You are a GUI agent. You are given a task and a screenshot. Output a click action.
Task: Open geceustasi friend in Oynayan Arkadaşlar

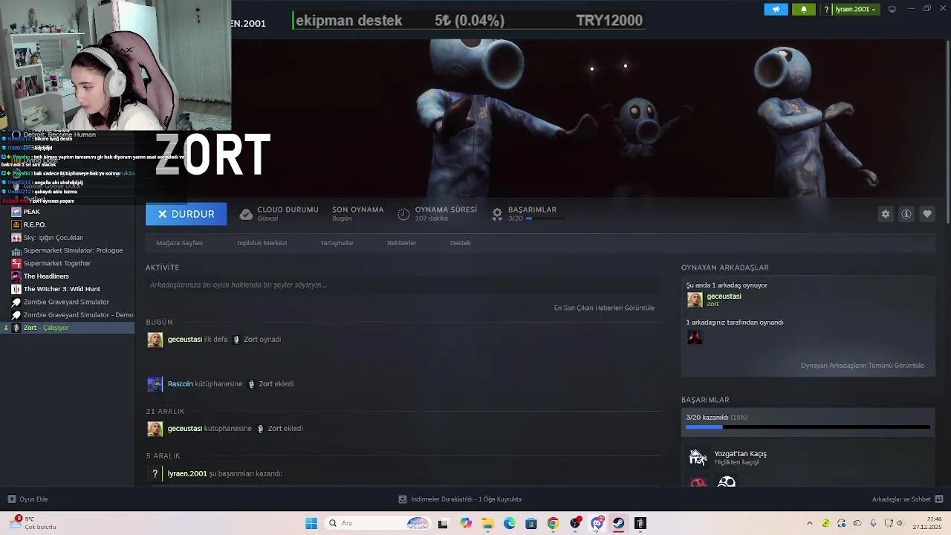(724, 296)
